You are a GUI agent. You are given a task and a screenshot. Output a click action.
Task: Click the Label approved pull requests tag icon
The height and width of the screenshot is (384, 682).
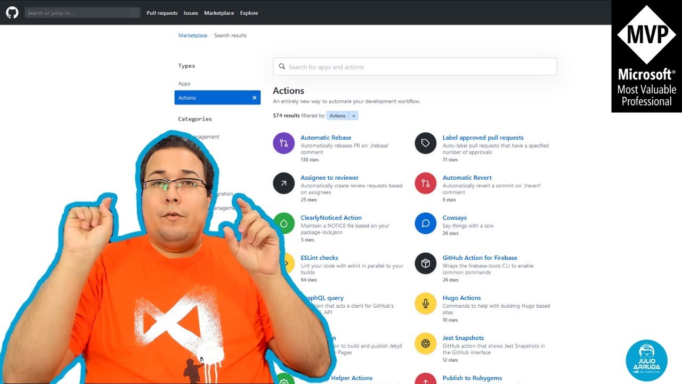(x=425, y=143)
